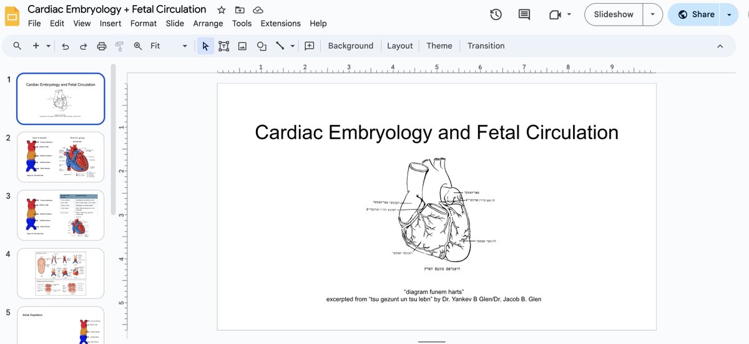Viewport: 749px width, 344px height.
Task: Click the Transition button
Action: point(486,46)
